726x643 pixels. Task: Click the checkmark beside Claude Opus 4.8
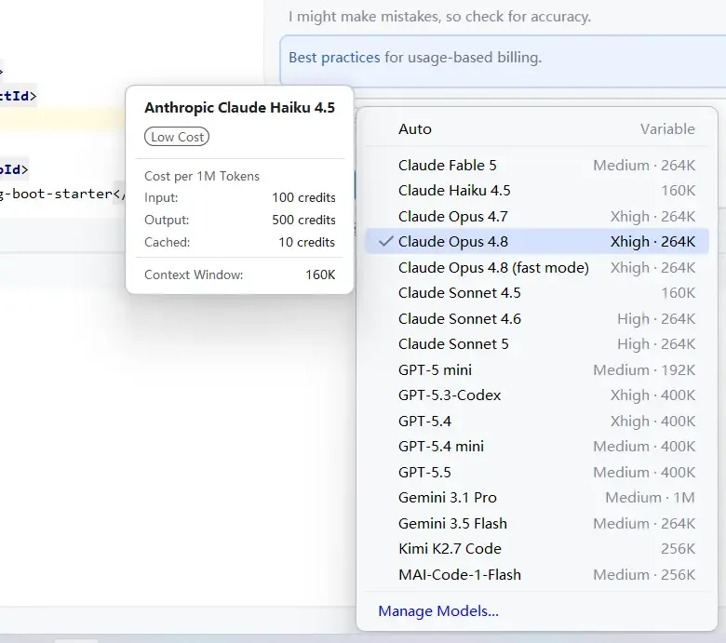pyautogui.click(x=385, y=241)
